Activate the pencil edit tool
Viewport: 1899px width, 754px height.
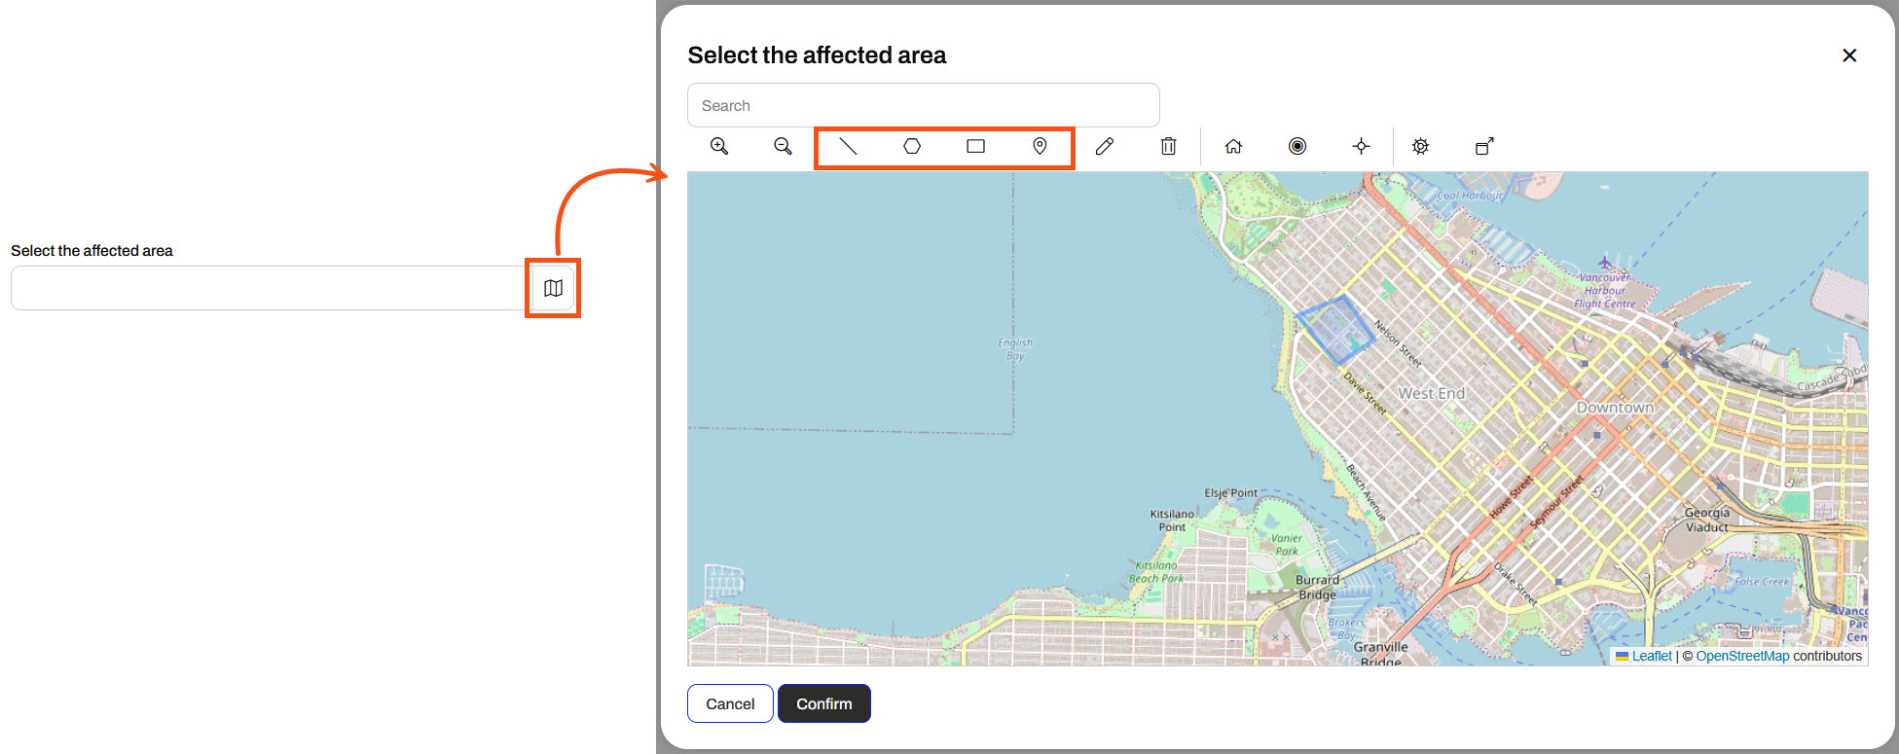1104,146
